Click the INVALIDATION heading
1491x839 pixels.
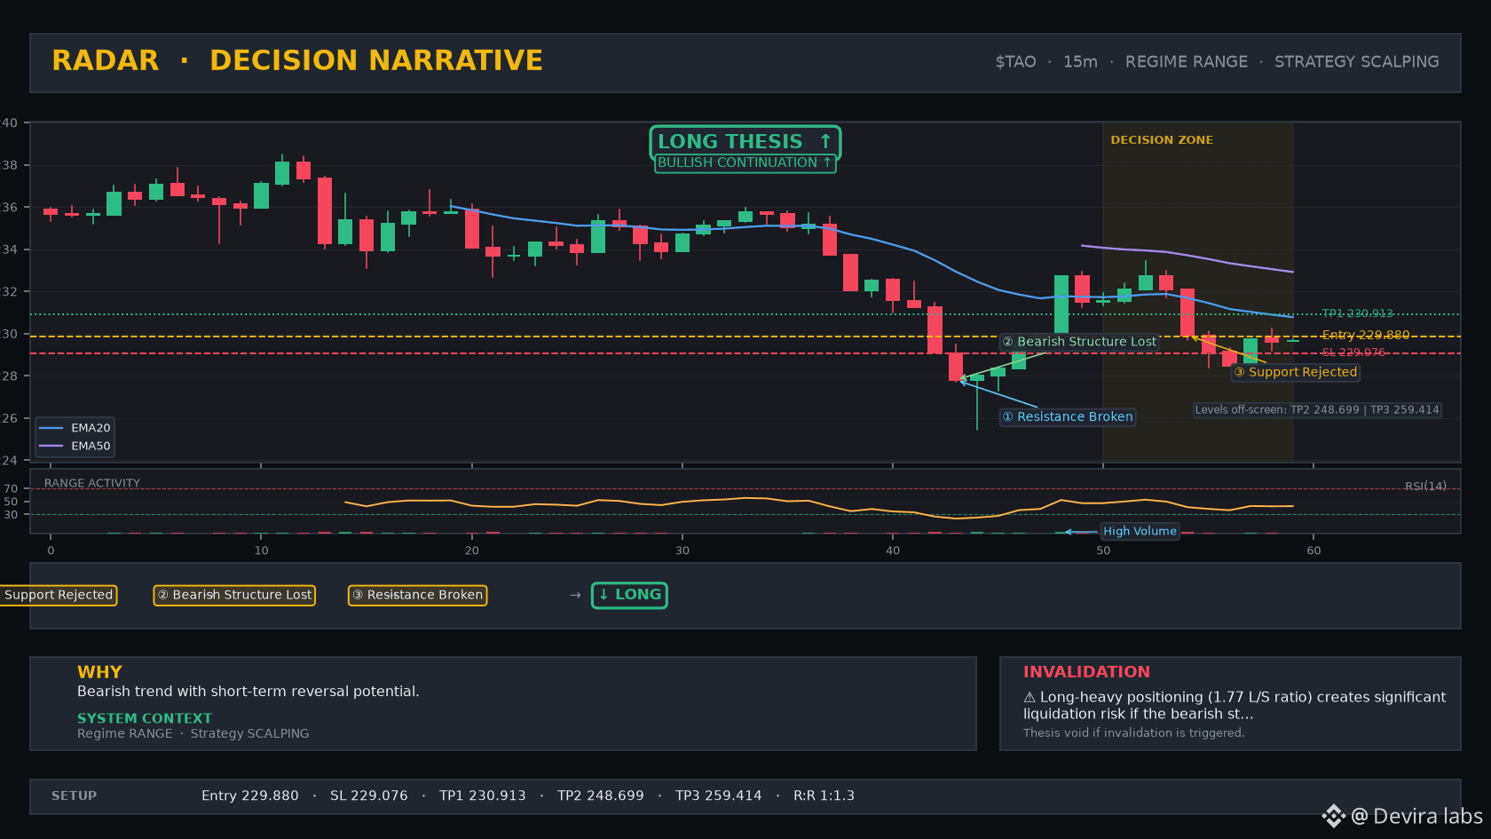(1085, 672)
